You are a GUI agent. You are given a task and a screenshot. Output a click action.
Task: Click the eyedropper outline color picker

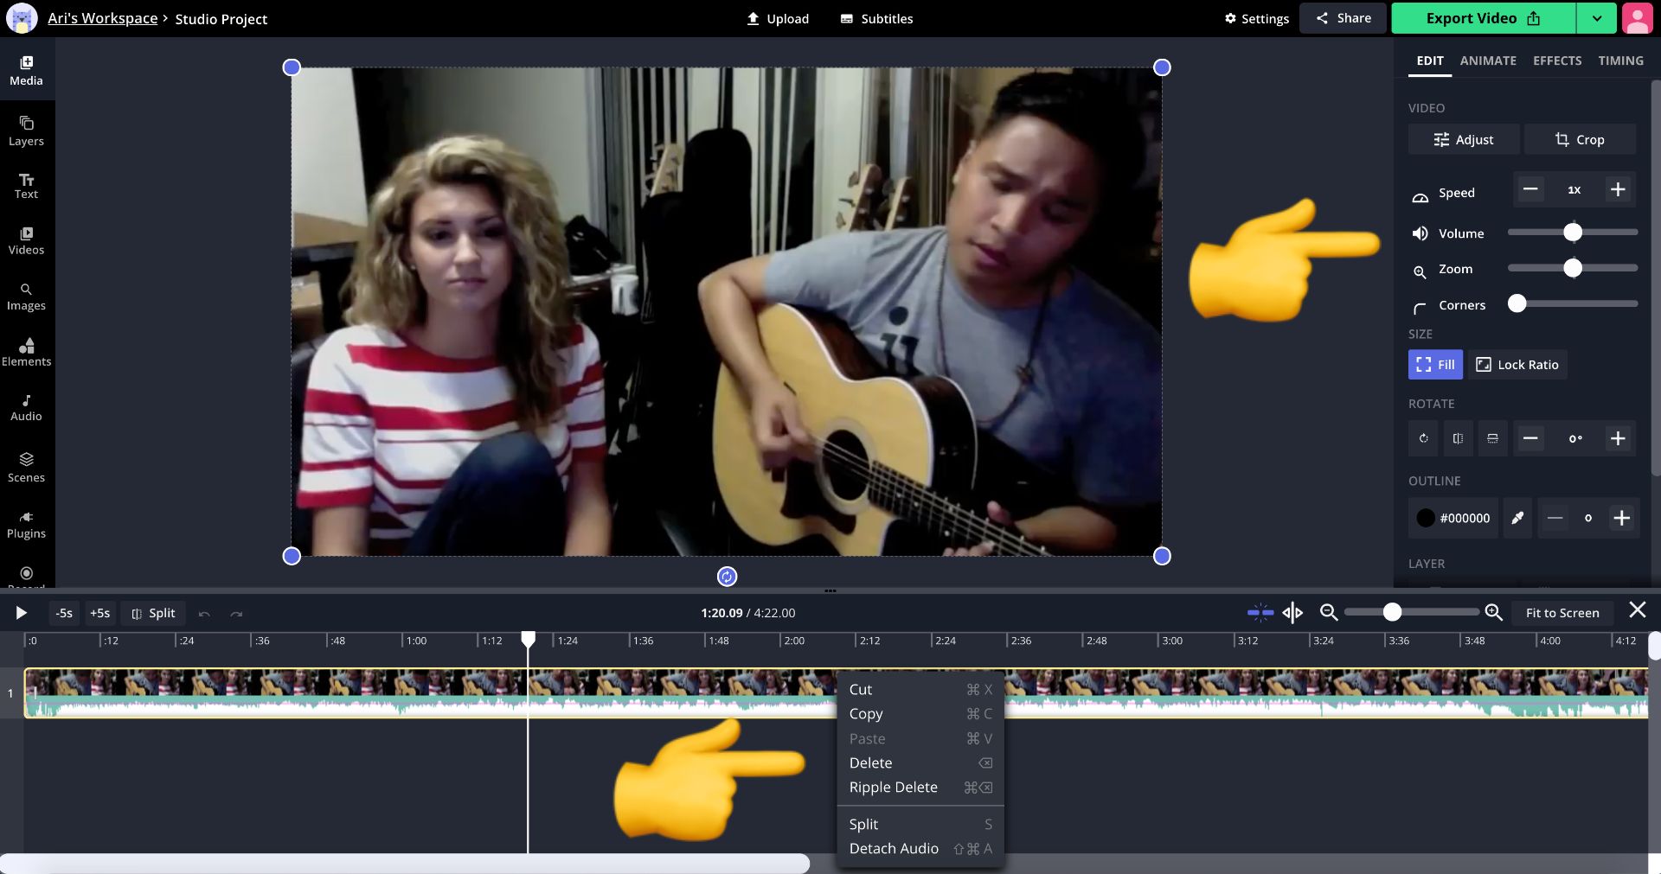click(1517, 518)
